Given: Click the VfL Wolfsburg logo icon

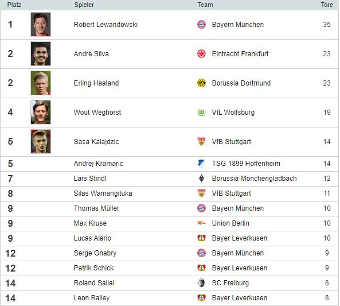Looking at the screenshot, I should point(201,113).
